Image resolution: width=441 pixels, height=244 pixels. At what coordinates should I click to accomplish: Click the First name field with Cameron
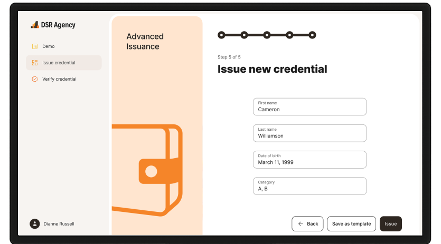(309, 106)
